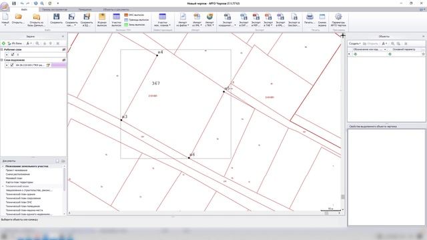Click redo arrow in quick access bar
The height and width of the screenshot is (240, 427).
pos(28,3)
